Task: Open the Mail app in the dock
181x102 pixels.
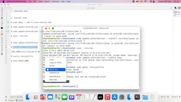Action: tap(50, 97)
